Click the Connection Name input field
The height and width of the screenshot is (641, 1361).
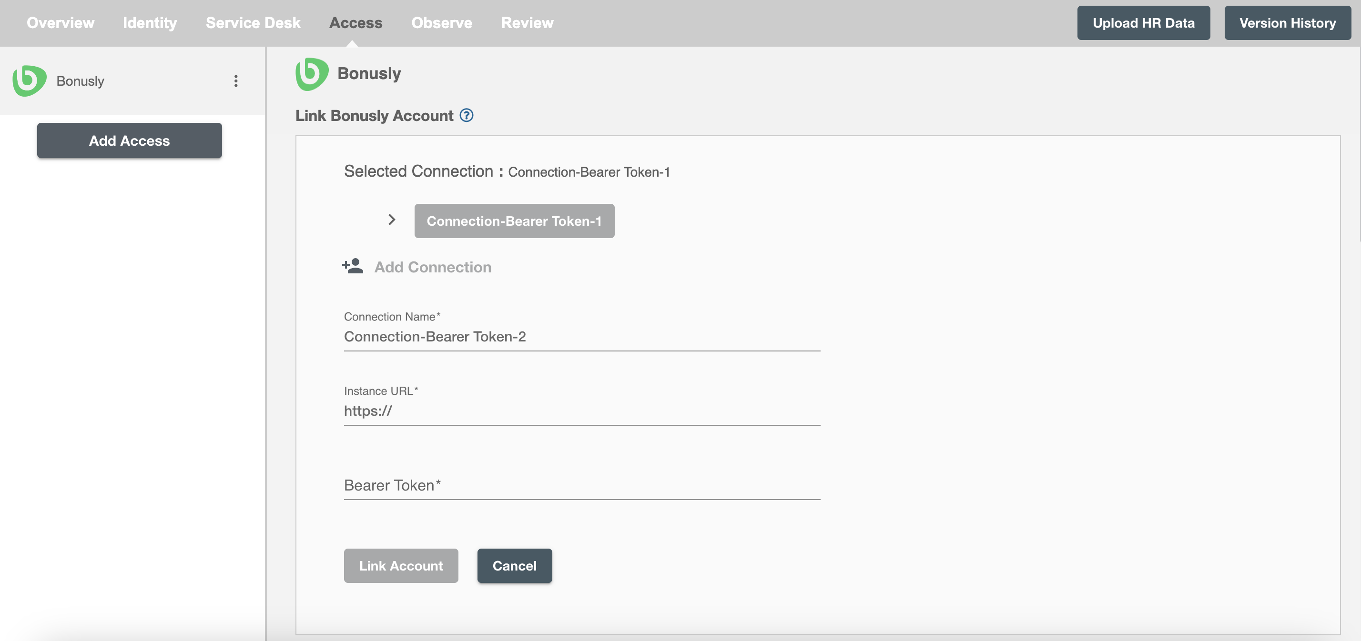pyautogui.click(x=582, y=337)
